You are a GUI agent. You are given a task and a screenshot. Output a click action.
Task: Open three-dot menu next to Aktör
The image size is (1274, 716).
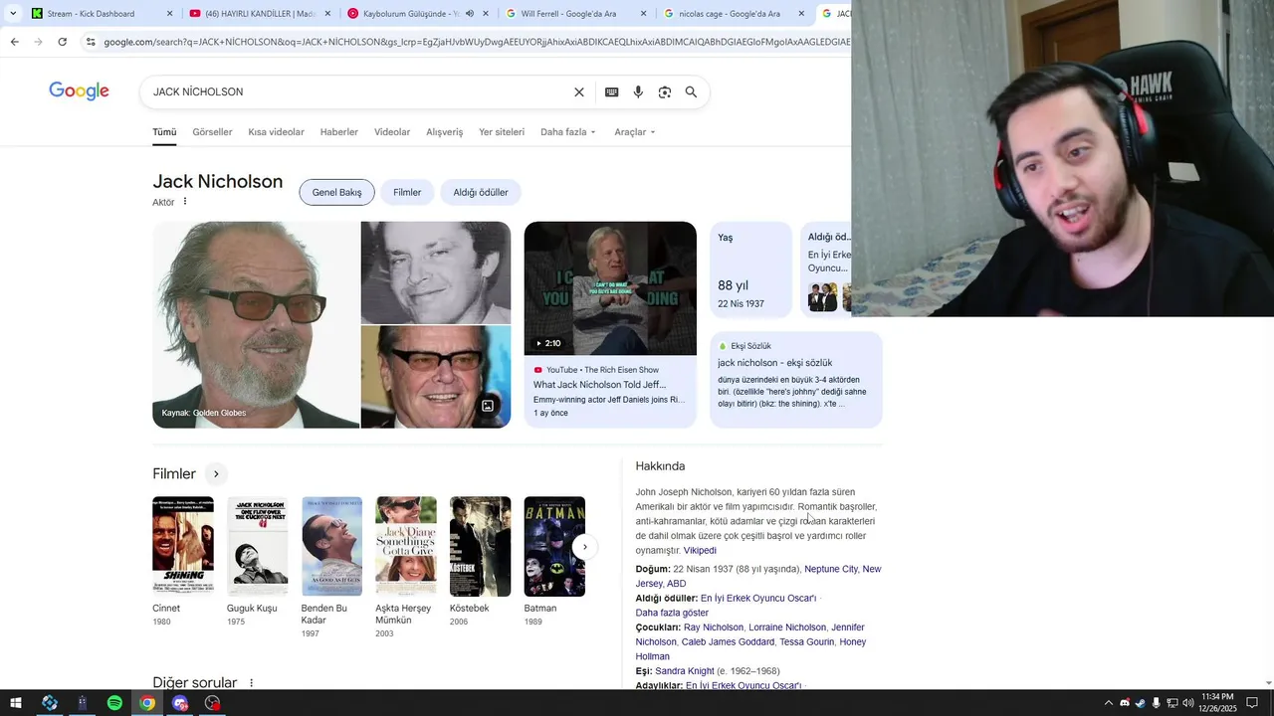pos(184,202)
